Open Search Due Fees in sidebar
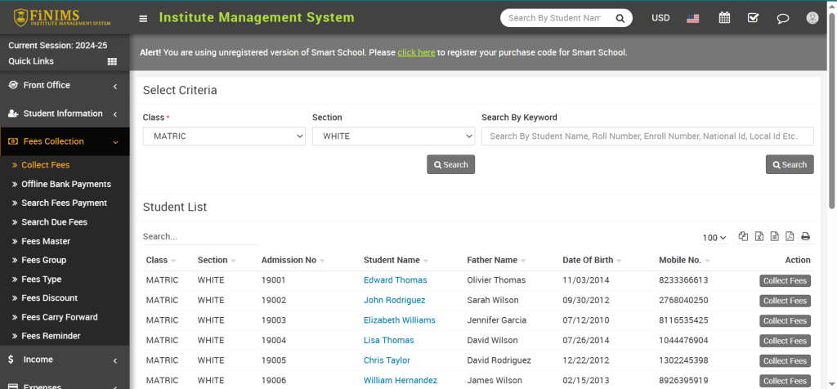837x389 pixels. point(54,222)
